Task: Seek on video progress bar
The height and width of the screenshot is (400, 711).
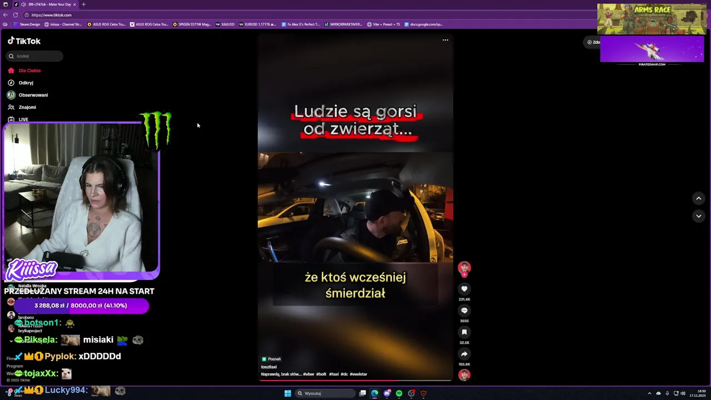Action: 355,380
